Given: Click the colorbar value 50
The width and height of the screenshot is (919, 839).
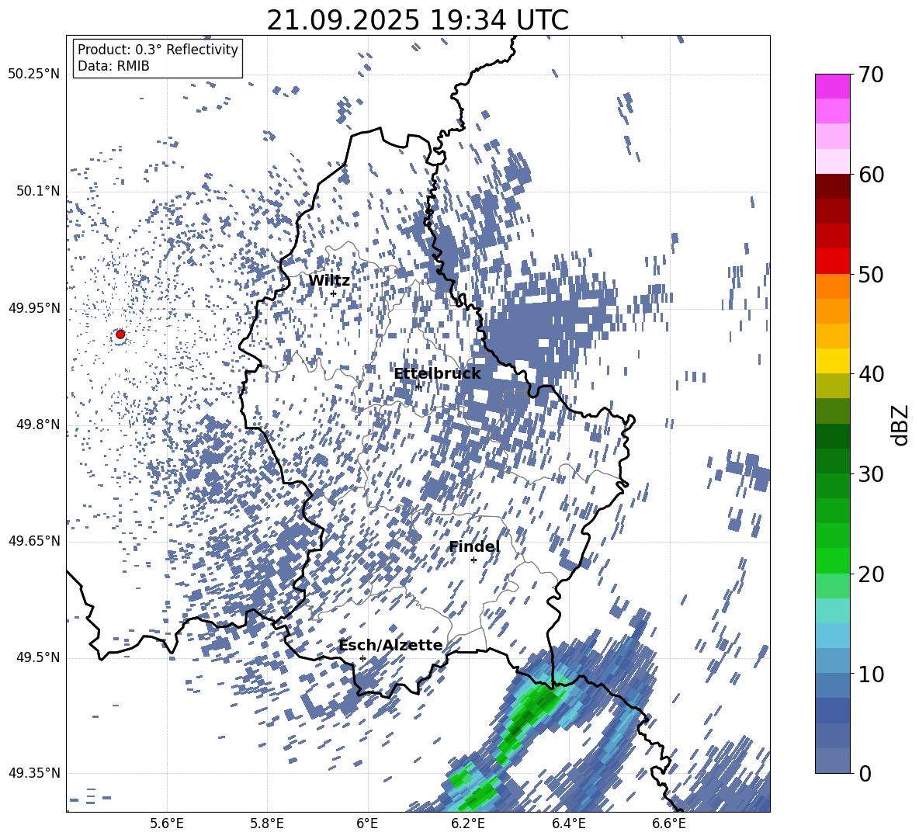Looking at the screenshot, I should pos(871,274).
